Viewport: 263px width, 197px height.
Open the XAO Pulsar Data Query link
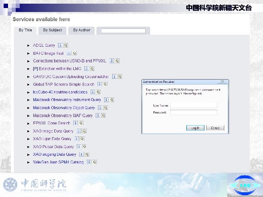point(53,147)
